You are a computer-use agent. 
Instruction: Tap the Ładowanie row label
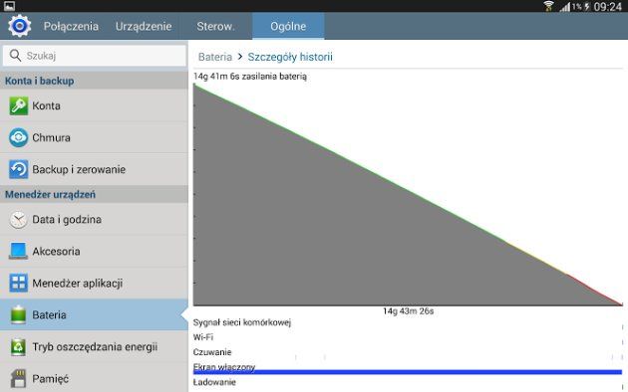click(214, 382)
